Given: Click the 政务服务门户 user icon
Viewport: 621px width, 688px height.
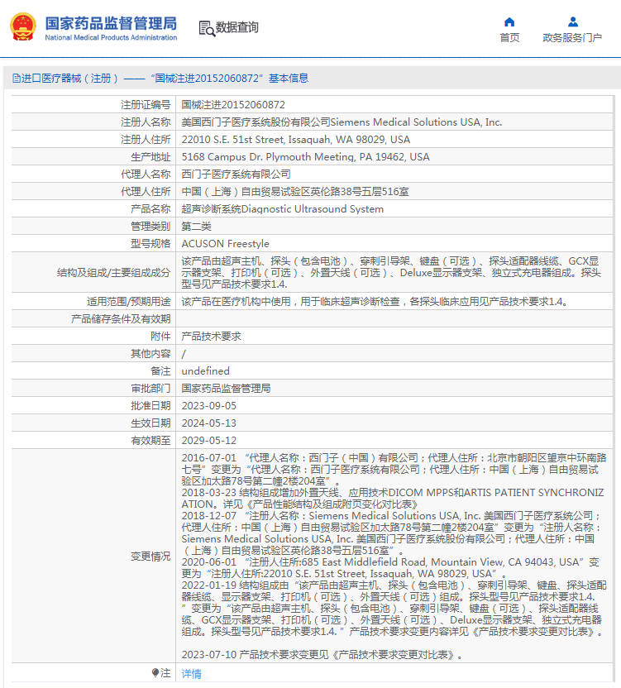Looking at the screenshot, I should (573, 21).
